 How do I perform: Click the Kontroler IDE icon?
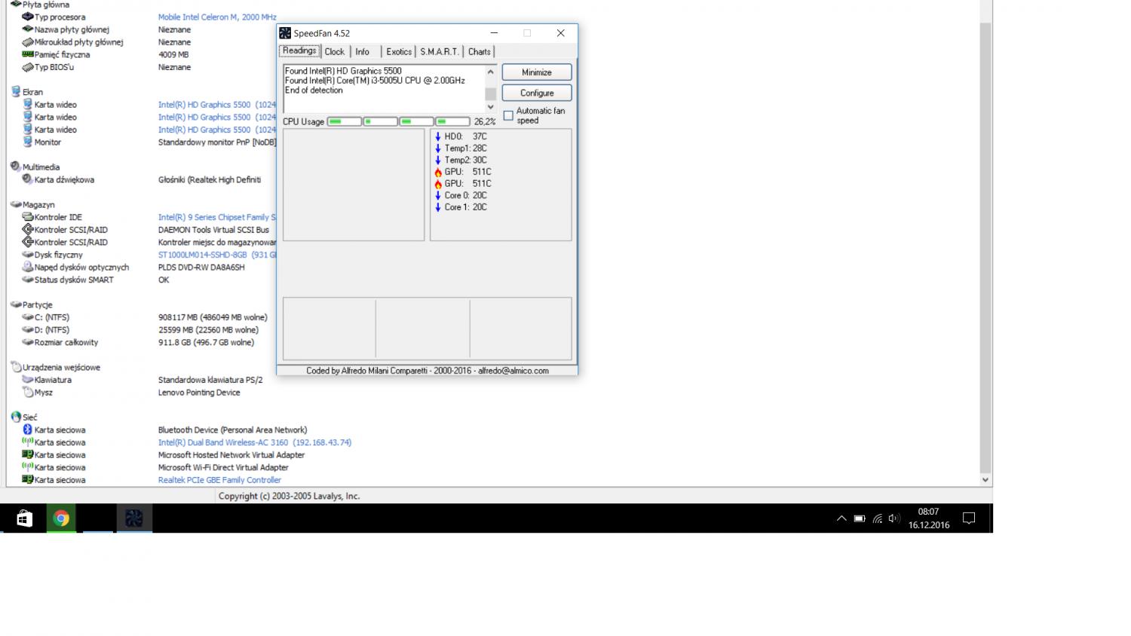28,217
